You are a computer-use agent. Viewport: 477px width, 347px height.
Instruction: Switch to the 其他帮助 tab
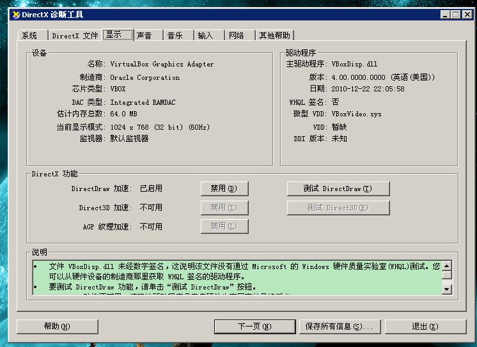click(275, 35)
